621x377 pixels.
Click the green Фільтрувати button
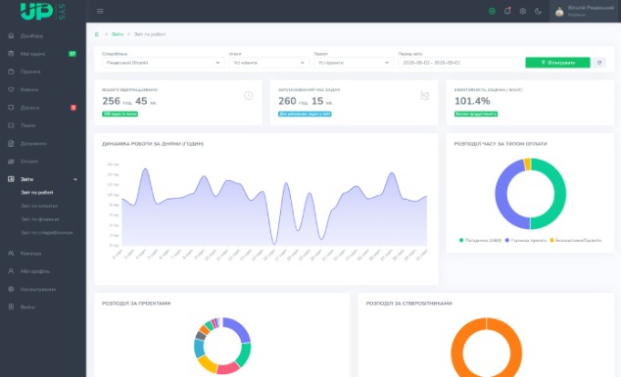557,63
